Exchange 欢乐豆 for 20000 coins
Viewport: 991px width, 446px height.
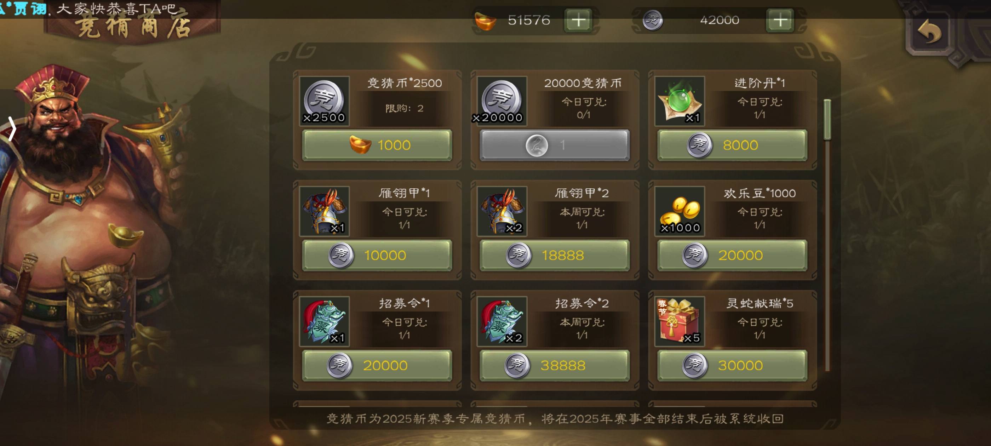pos(732,255)
